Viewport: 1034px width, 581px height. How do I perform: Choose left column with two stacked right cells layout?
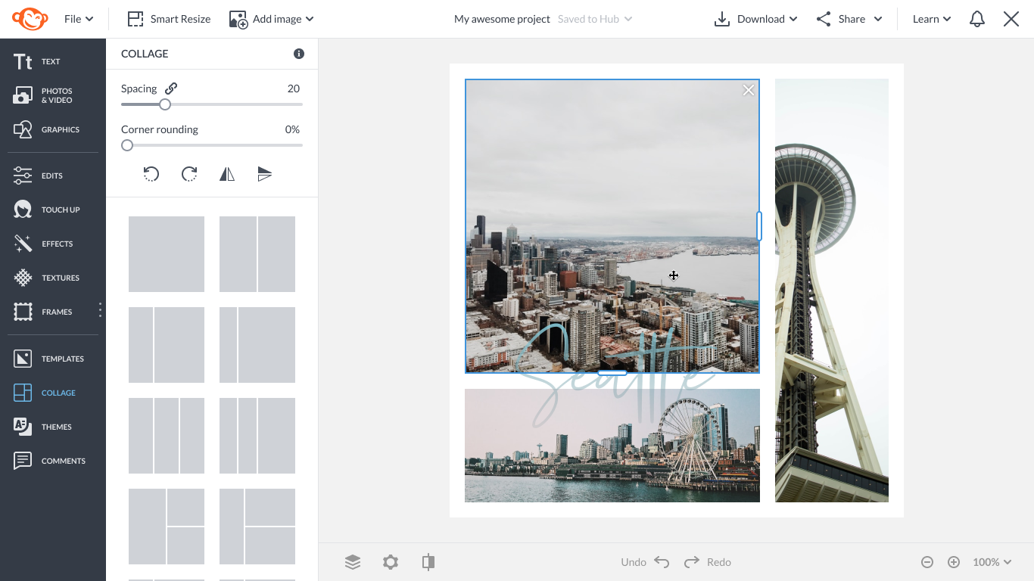[x=167, y=527]
